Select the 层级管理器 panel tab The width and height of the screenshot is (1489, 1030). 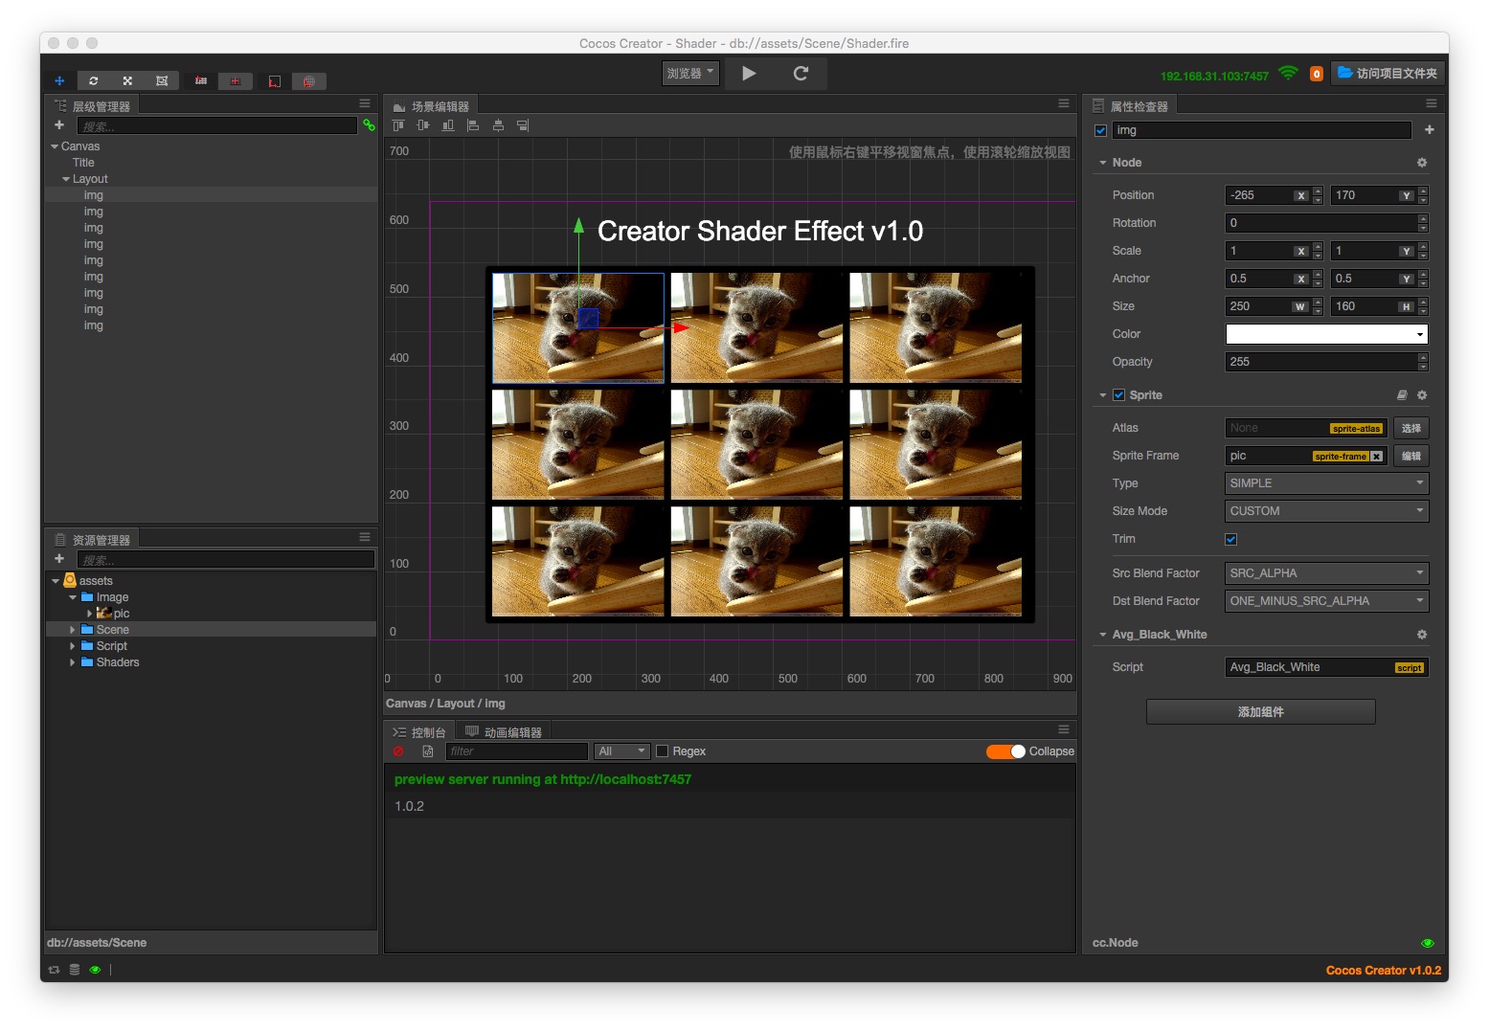click(93, 106)
